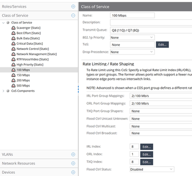Screen dimensions: 192x176
Task: Collapse the Class of Service panel minus icon
Action: [73, 15]
